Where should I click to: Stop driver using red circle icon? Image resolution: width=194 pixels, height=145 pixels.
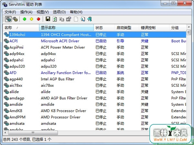point(38,19)
